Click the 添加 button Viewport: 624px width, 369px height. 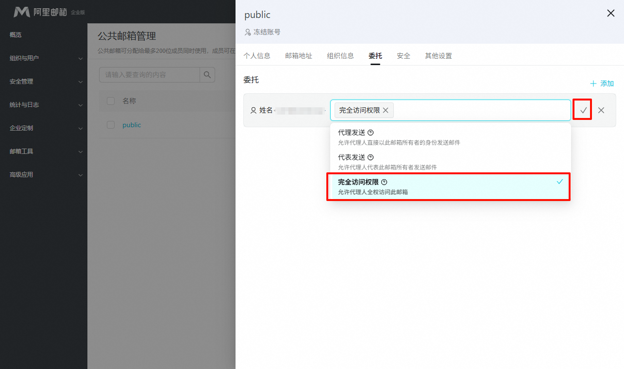[x=602, y=84]
